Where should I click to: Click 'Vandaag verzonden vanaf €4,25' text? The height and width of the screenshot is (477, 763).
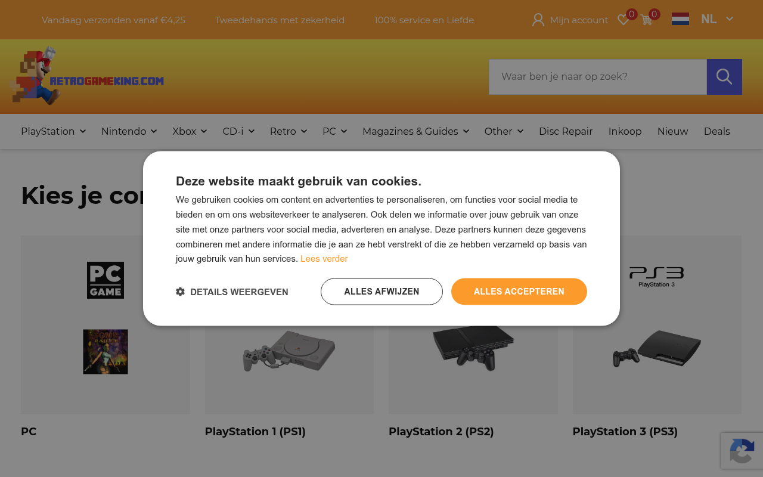click(113, 20)
